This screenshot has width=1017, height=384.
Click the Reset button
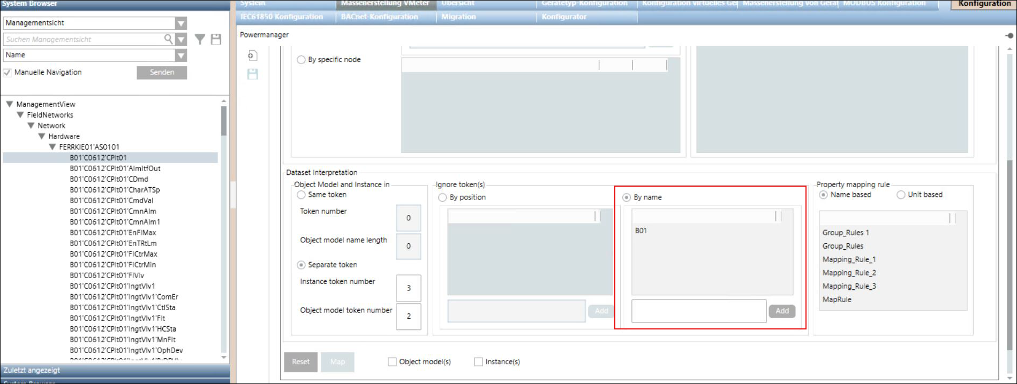[300, 362]
